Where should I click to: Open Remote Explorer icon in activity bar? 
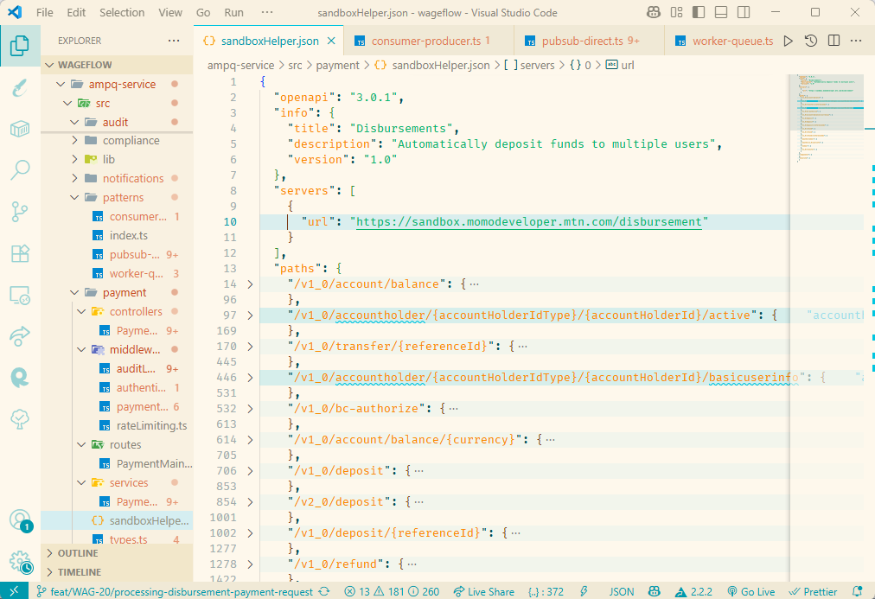click(x=20, y=295)
